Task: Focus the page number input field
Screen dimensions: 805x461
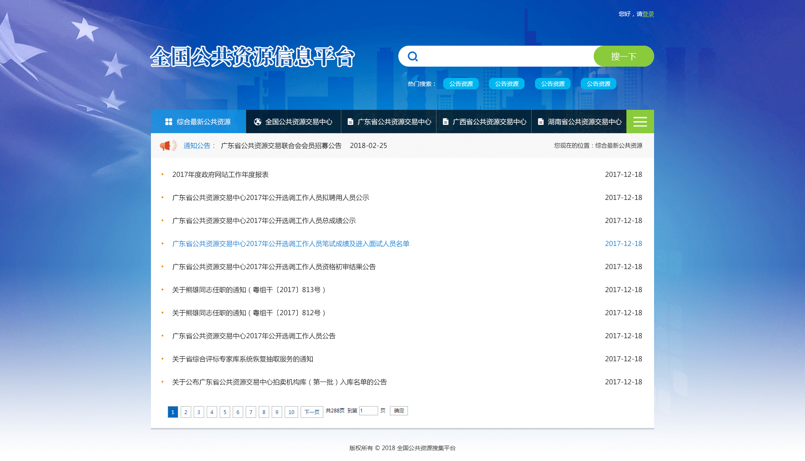Action: click(x=369, y=411)
